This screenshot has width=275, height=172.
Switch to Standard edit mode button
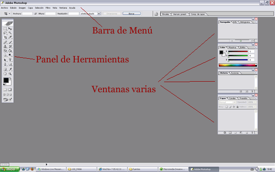(5, 89)
